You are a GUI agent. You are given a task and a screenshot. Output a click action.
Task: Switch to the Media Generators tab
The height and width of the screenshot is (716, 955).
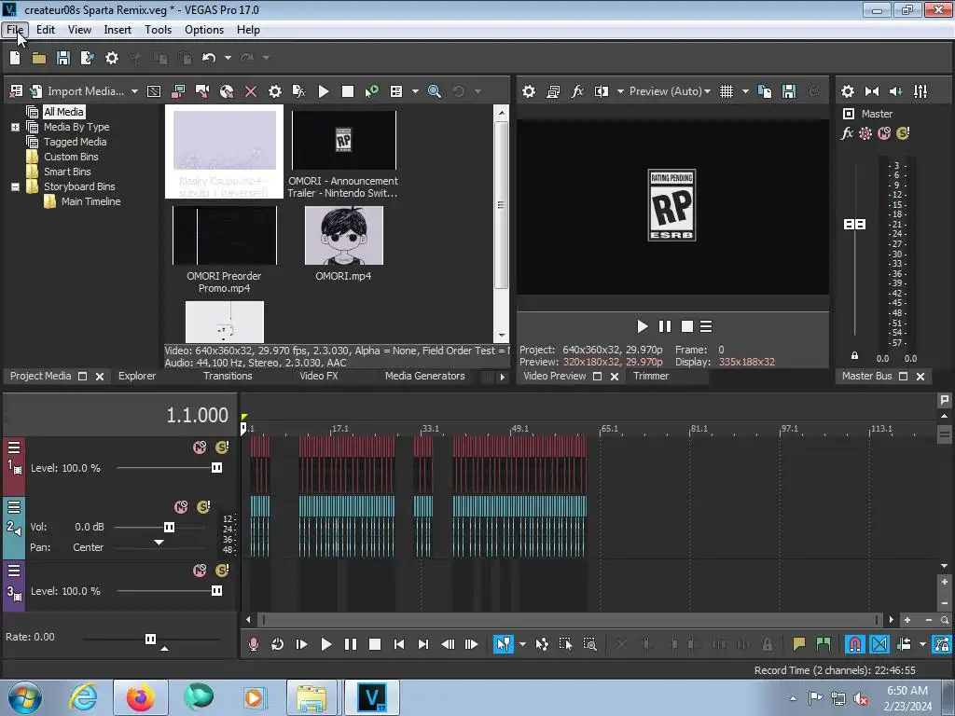pos(424,377)
